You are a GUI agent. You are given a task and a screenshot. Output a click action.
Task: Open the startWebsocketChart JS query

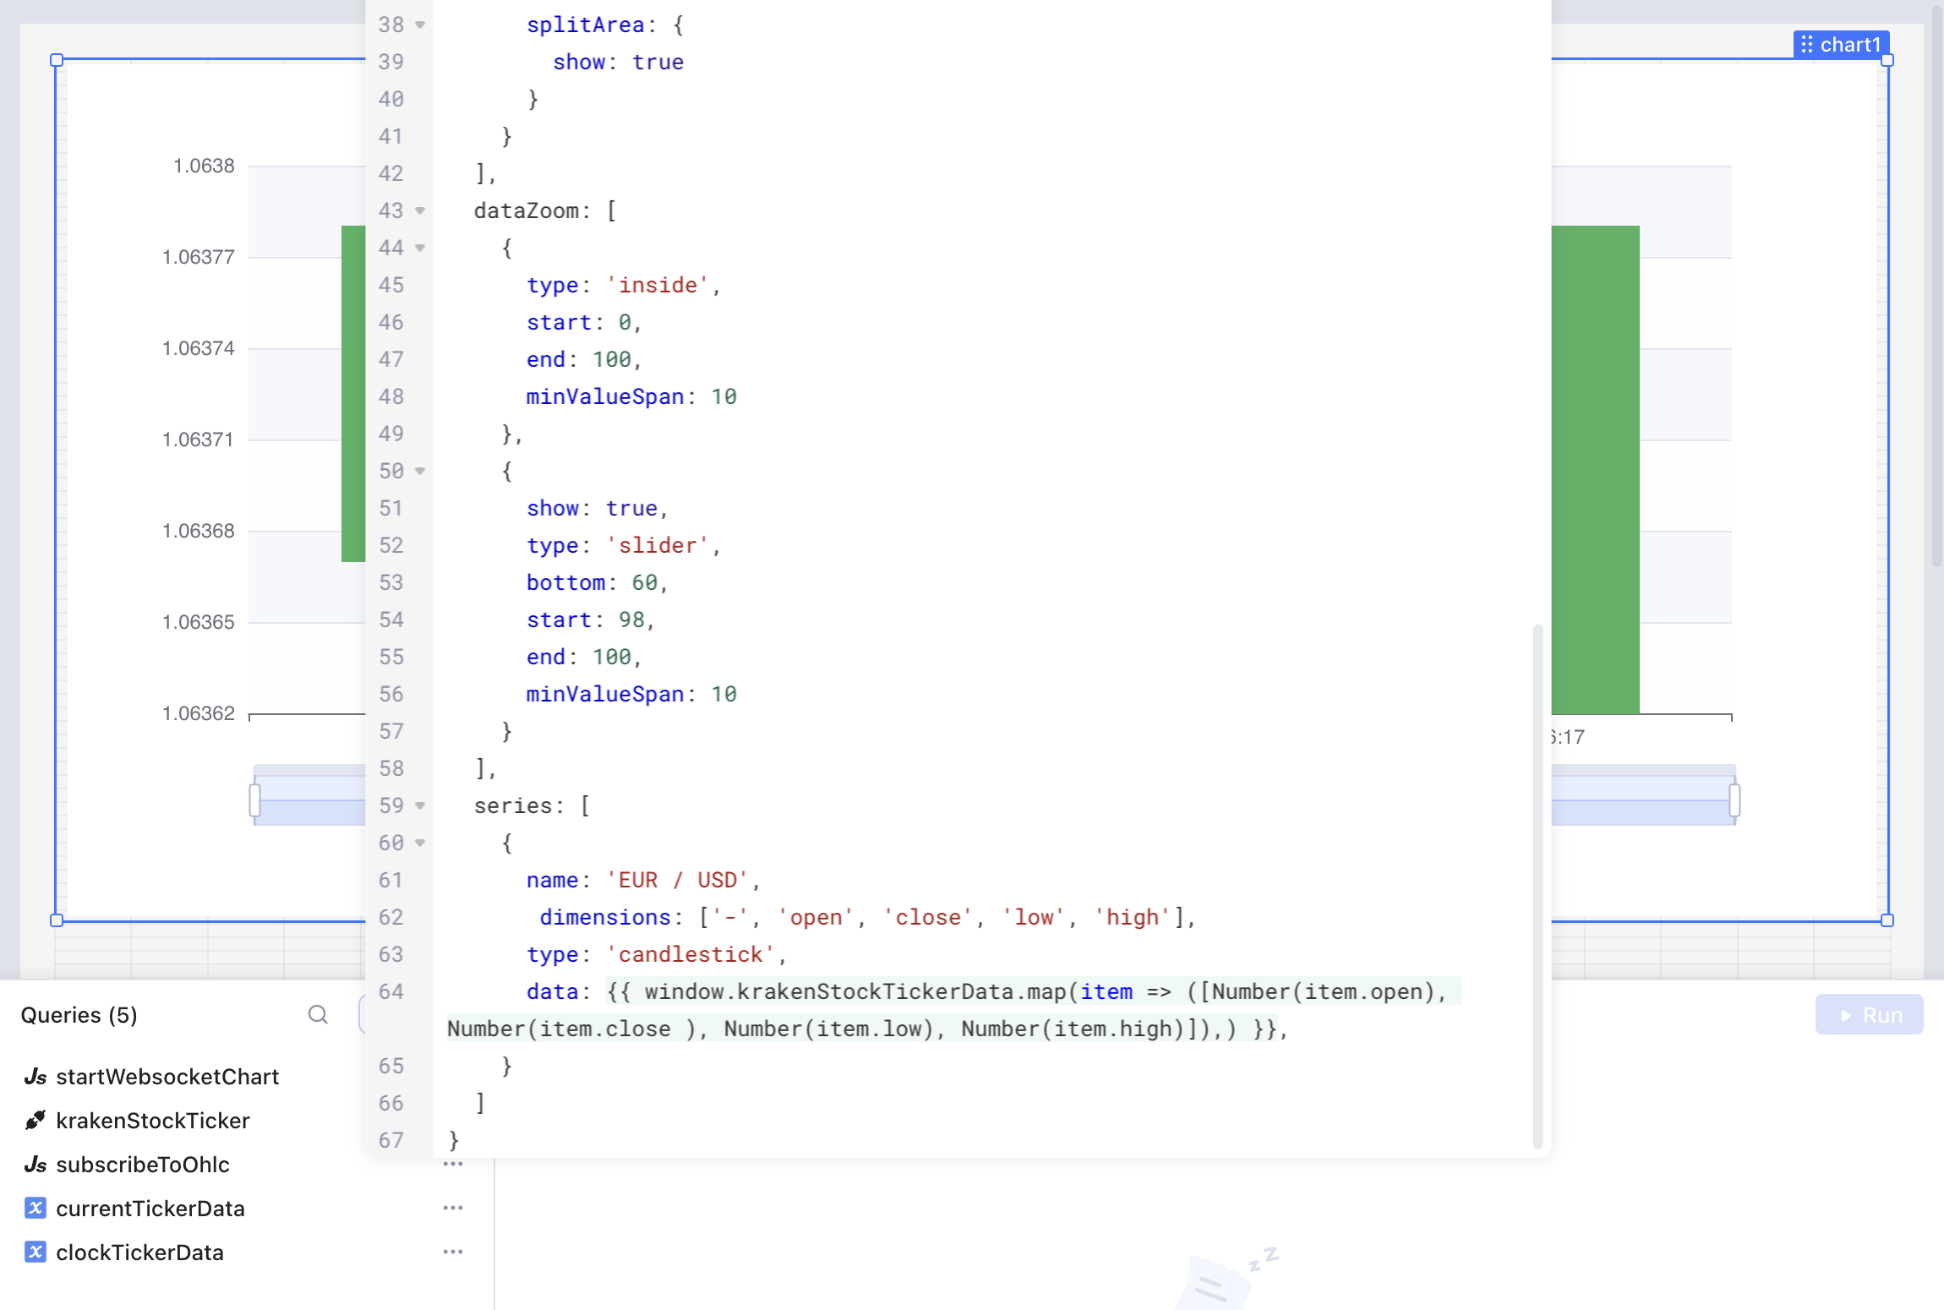click(167, 1077)
